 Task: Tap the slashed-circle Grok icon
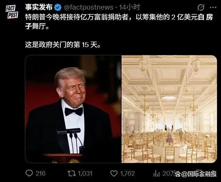[x=201, y=7]
